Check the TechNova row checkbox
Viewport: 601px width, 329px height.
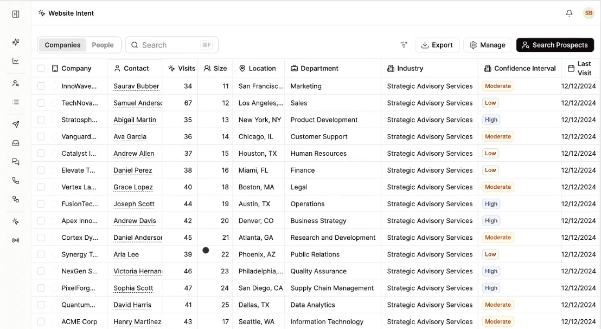tap(41, 103)
